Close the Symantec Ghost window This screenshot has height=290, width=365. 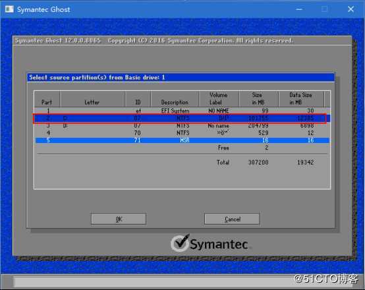click(351, 9)
